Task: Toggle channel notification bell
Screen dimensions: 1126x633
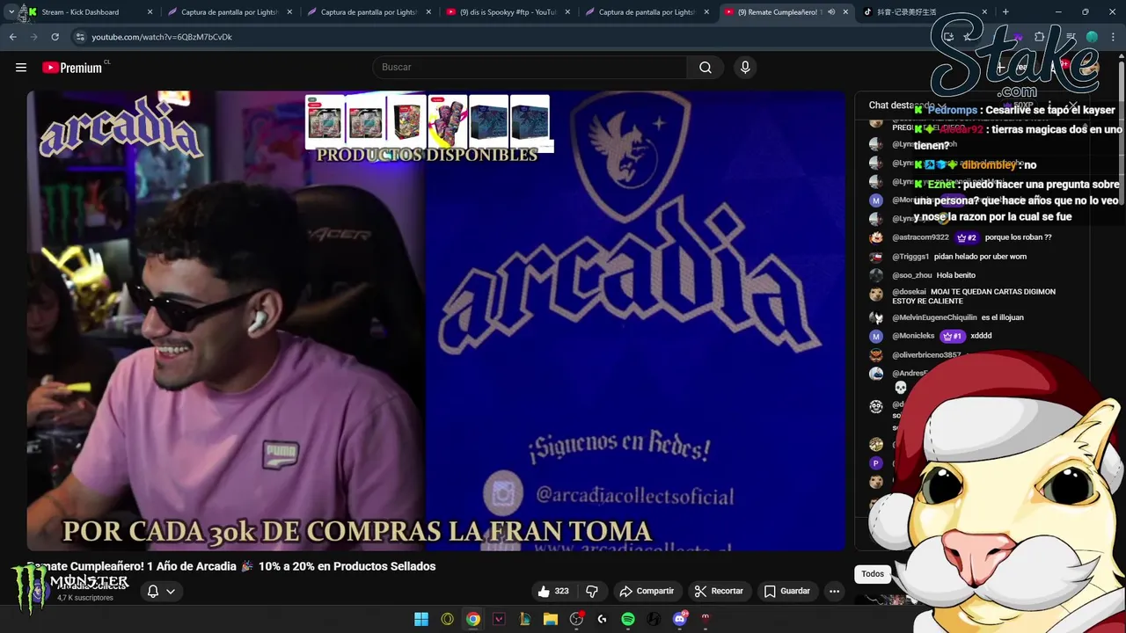Action: [152, 591]
